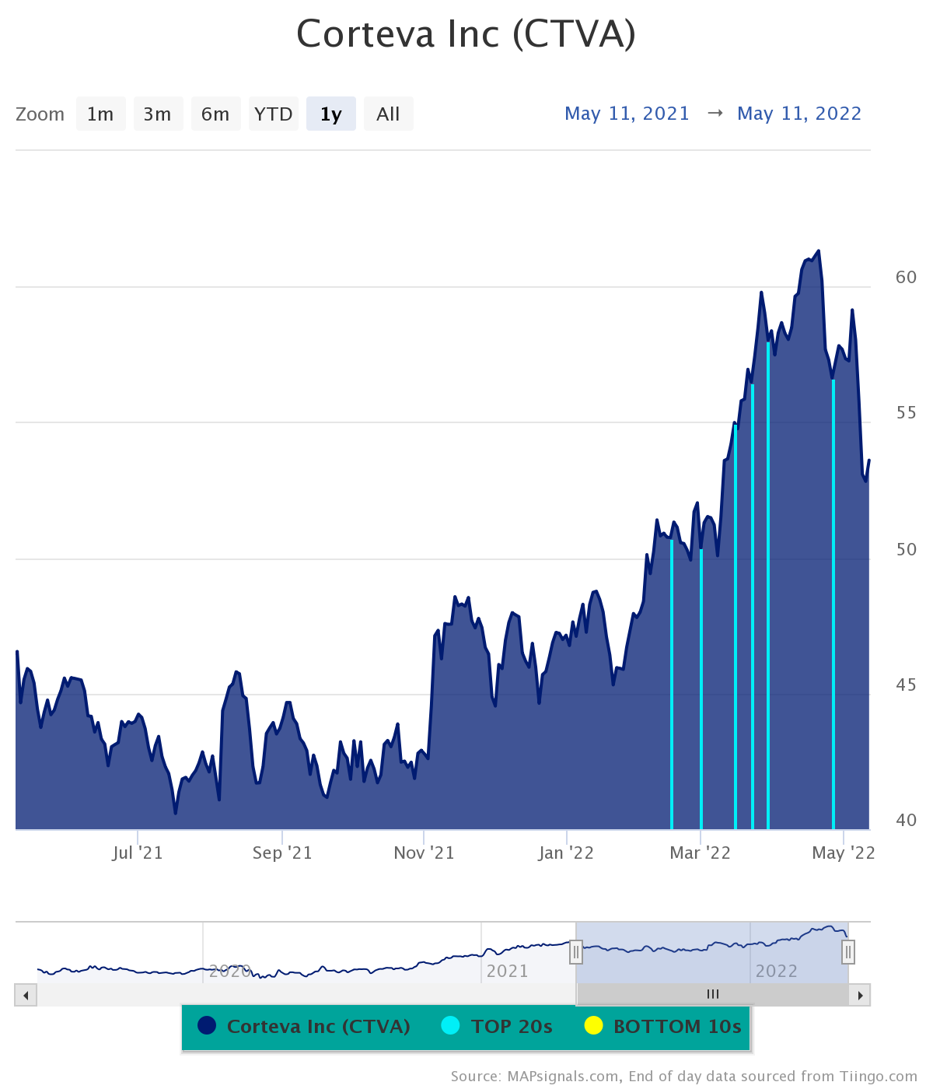
Task: Select the 3m zoom range
Action: coord(158,114)
